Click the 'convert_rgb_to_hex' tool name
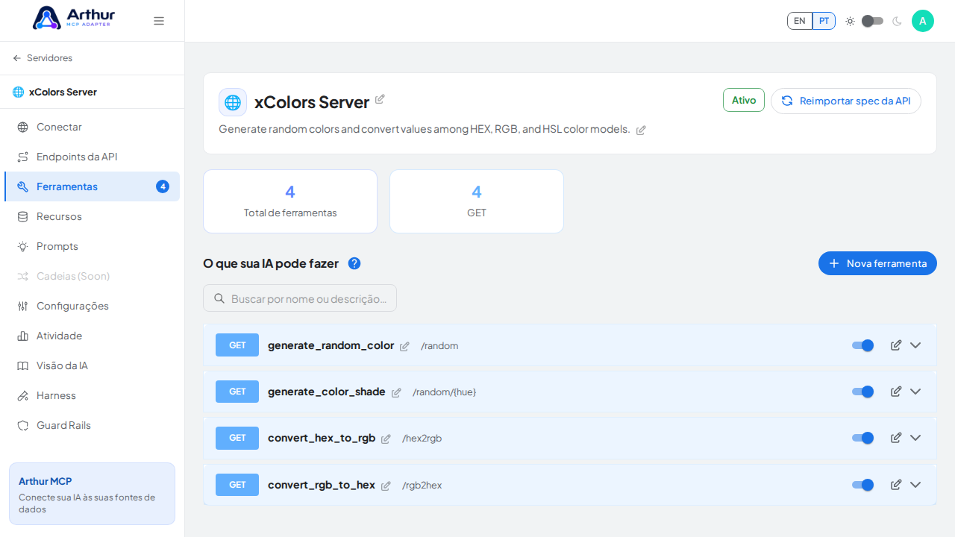Screen dimensions: 955x537 pos(322,485)
